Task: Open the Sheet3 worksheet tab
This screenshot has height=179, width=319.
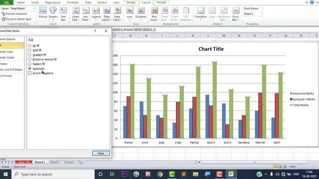Action: click(69, 162)
